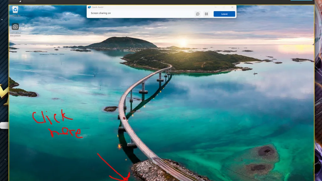This screenshot has height=181, width=322.
Task: Click the "Screen sharing on" status text
Action: 101,13
